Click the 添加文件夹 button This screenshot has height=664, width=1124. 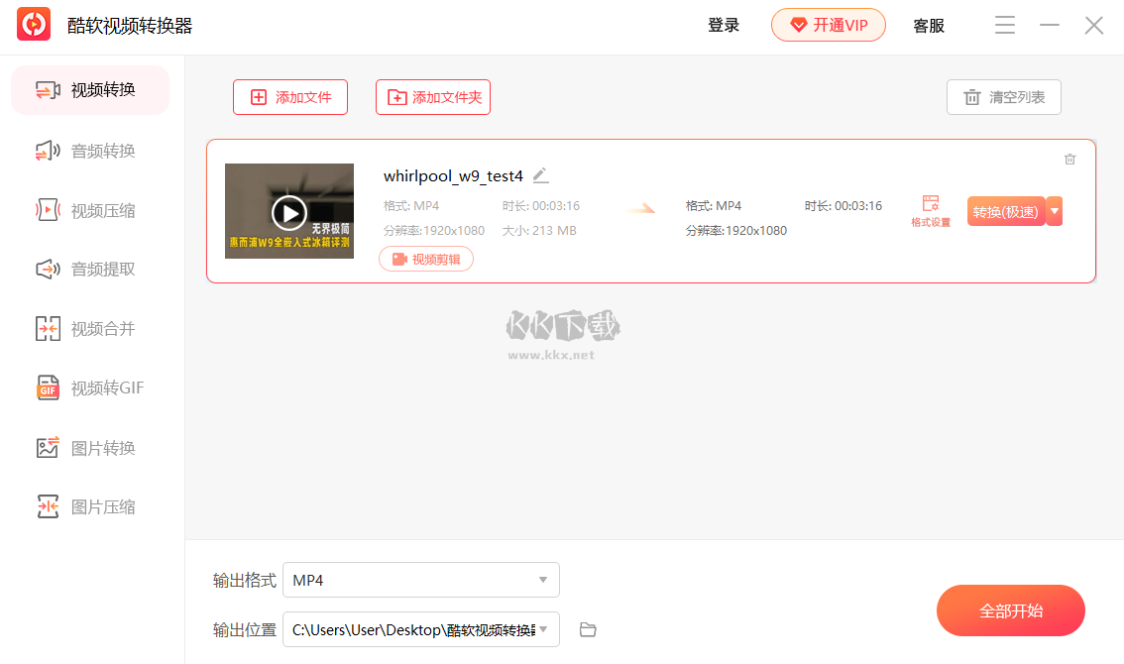pyautogui.click(x=433, y=97)
